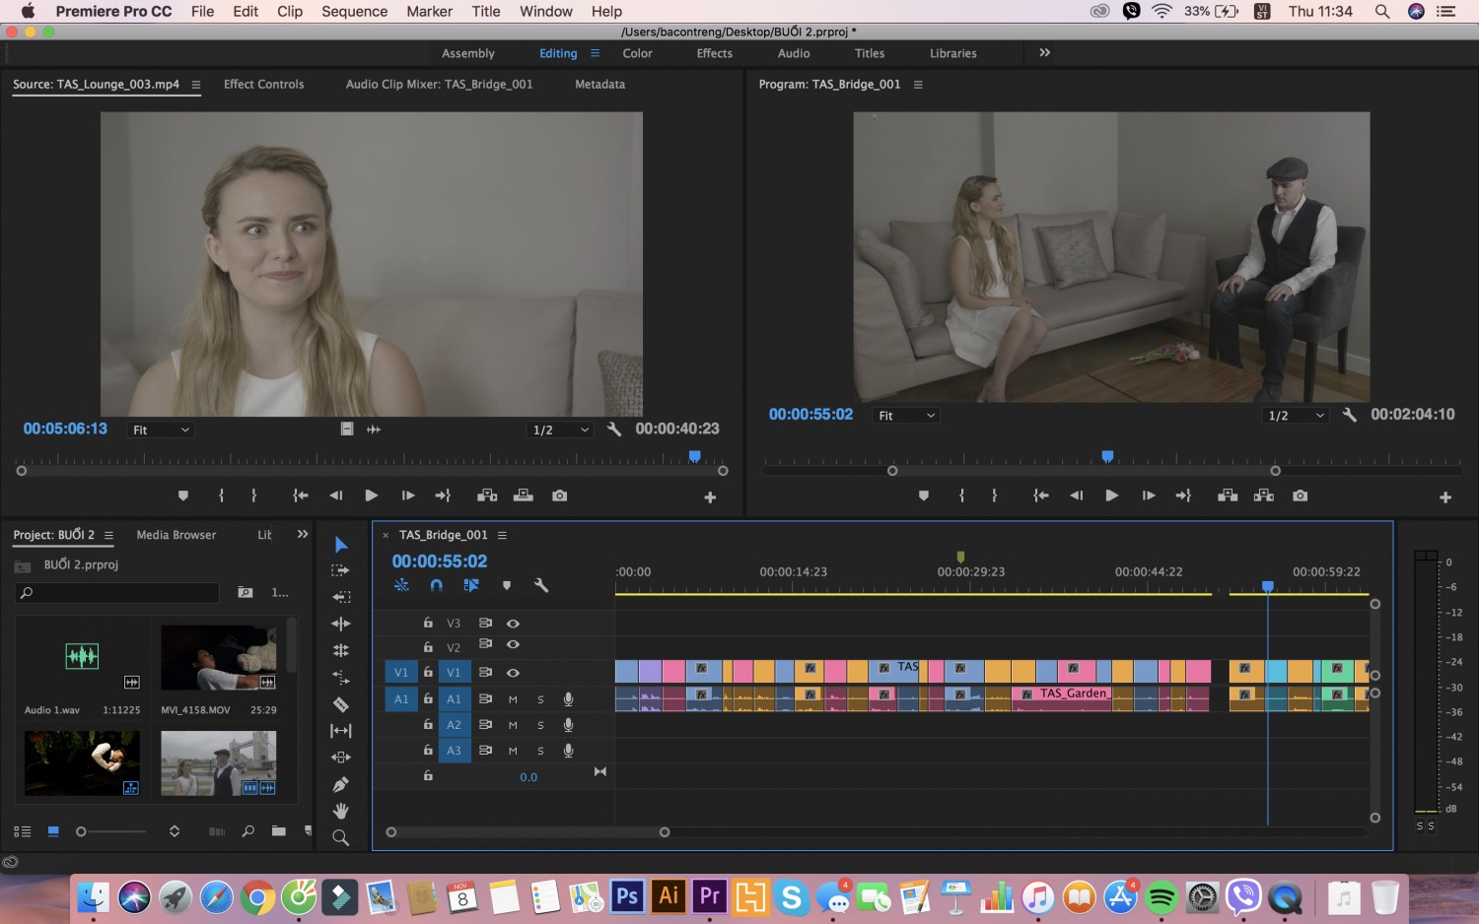Click Lift button in Program monitor
The image size is (1479, 924).
point(1228,495)
